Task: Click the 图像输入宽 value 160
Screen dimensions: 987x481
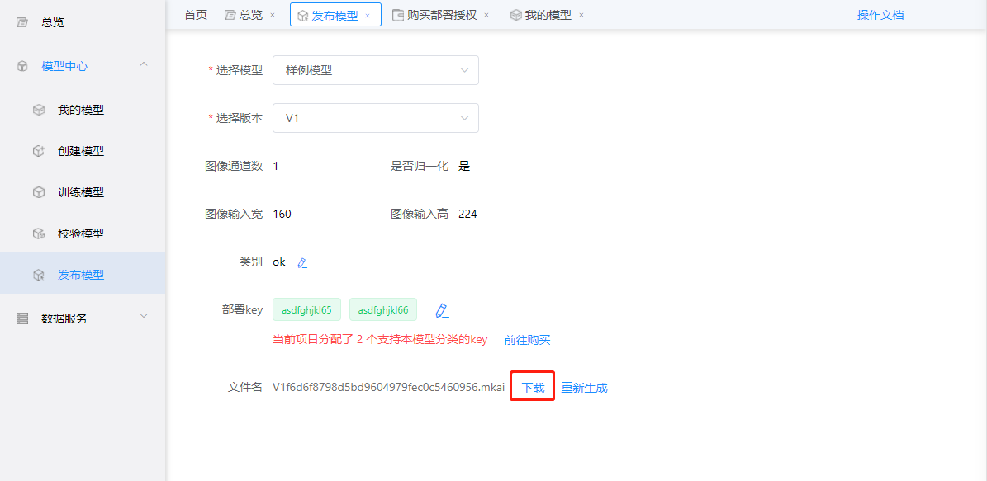Action: pyautogui.click(x=282, y=214)
